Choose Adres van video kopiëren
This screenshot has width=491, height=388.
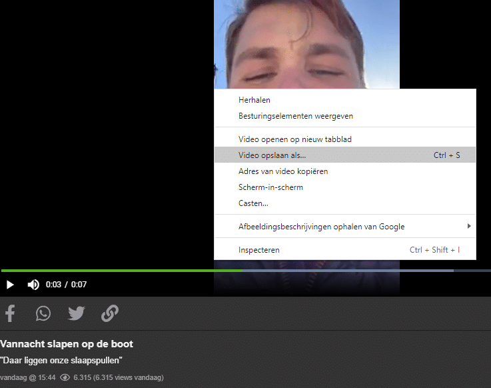pos(344,171)
